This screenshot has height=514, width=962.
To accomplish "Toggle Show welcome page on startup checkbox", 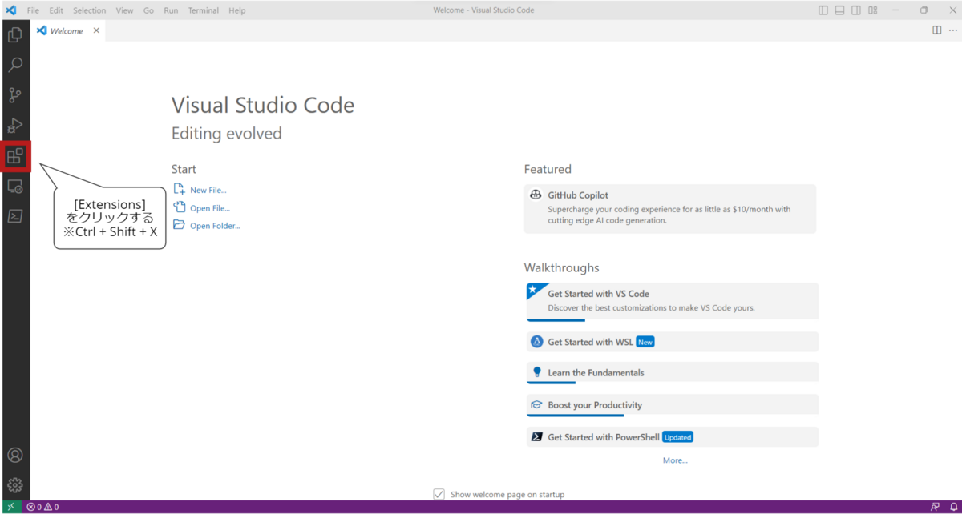I will (439, 494).
